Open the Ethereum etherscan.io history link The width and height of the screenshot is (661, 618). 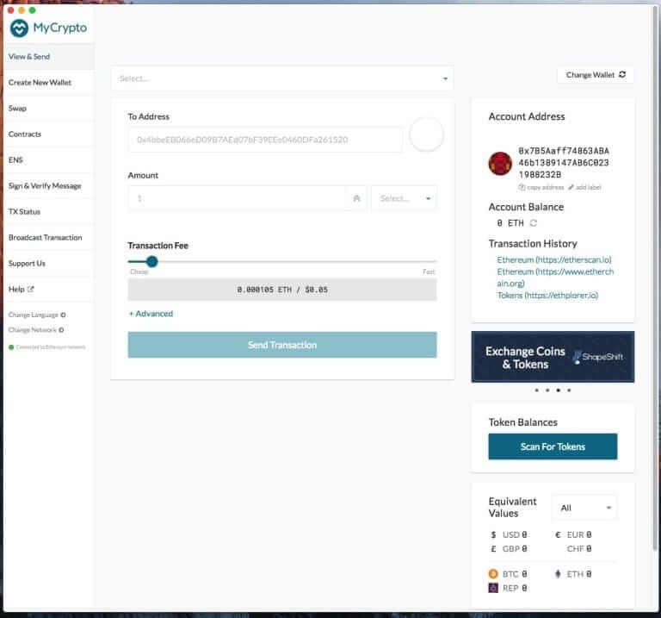[x=554, y=259]
